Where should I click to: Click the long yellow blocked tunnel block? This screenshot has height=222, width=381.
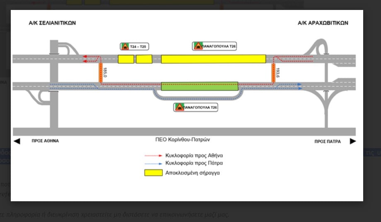[x=213, y=59]
